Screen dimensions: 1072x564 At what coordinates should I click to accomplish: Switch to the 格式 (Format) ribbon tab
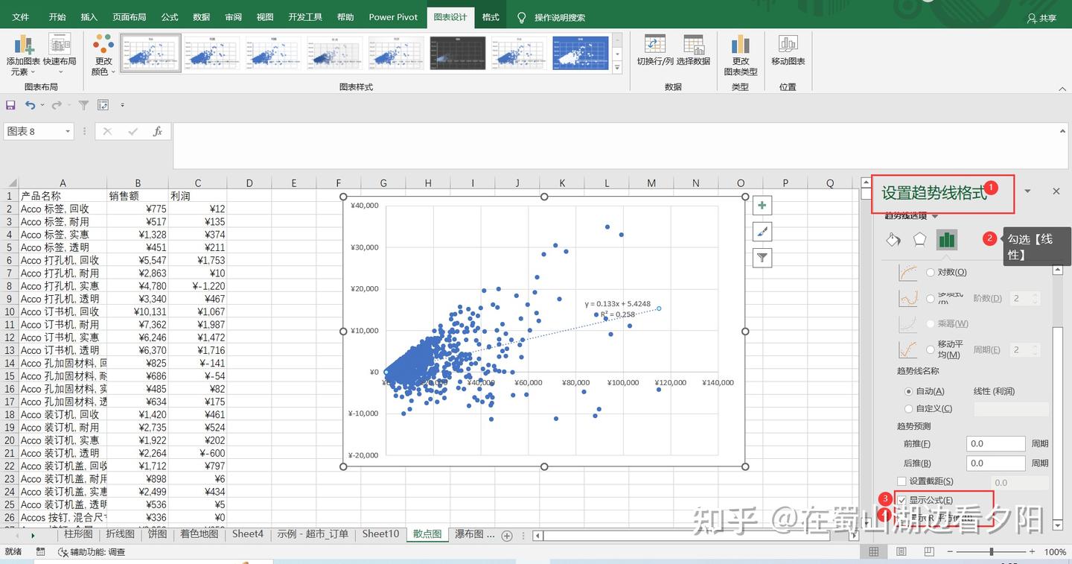click(491, 17)
